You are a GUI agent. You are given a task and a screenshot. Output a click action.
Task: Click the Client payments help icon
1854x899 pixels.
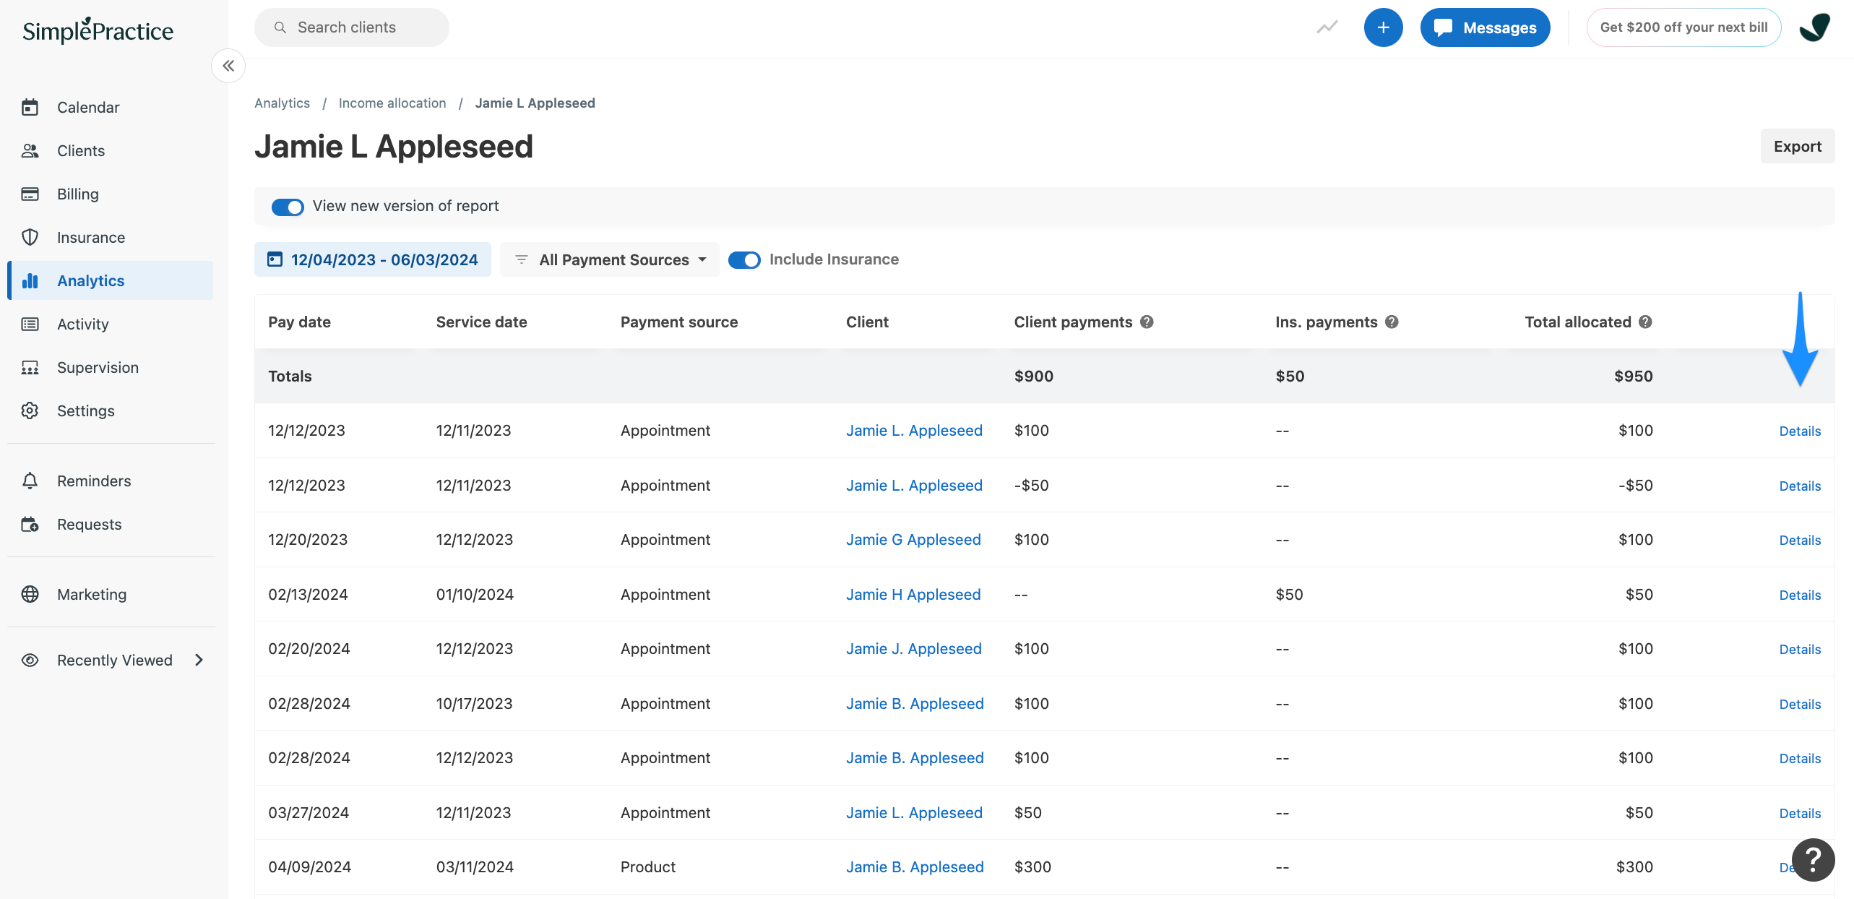(x=1147, y=322)
